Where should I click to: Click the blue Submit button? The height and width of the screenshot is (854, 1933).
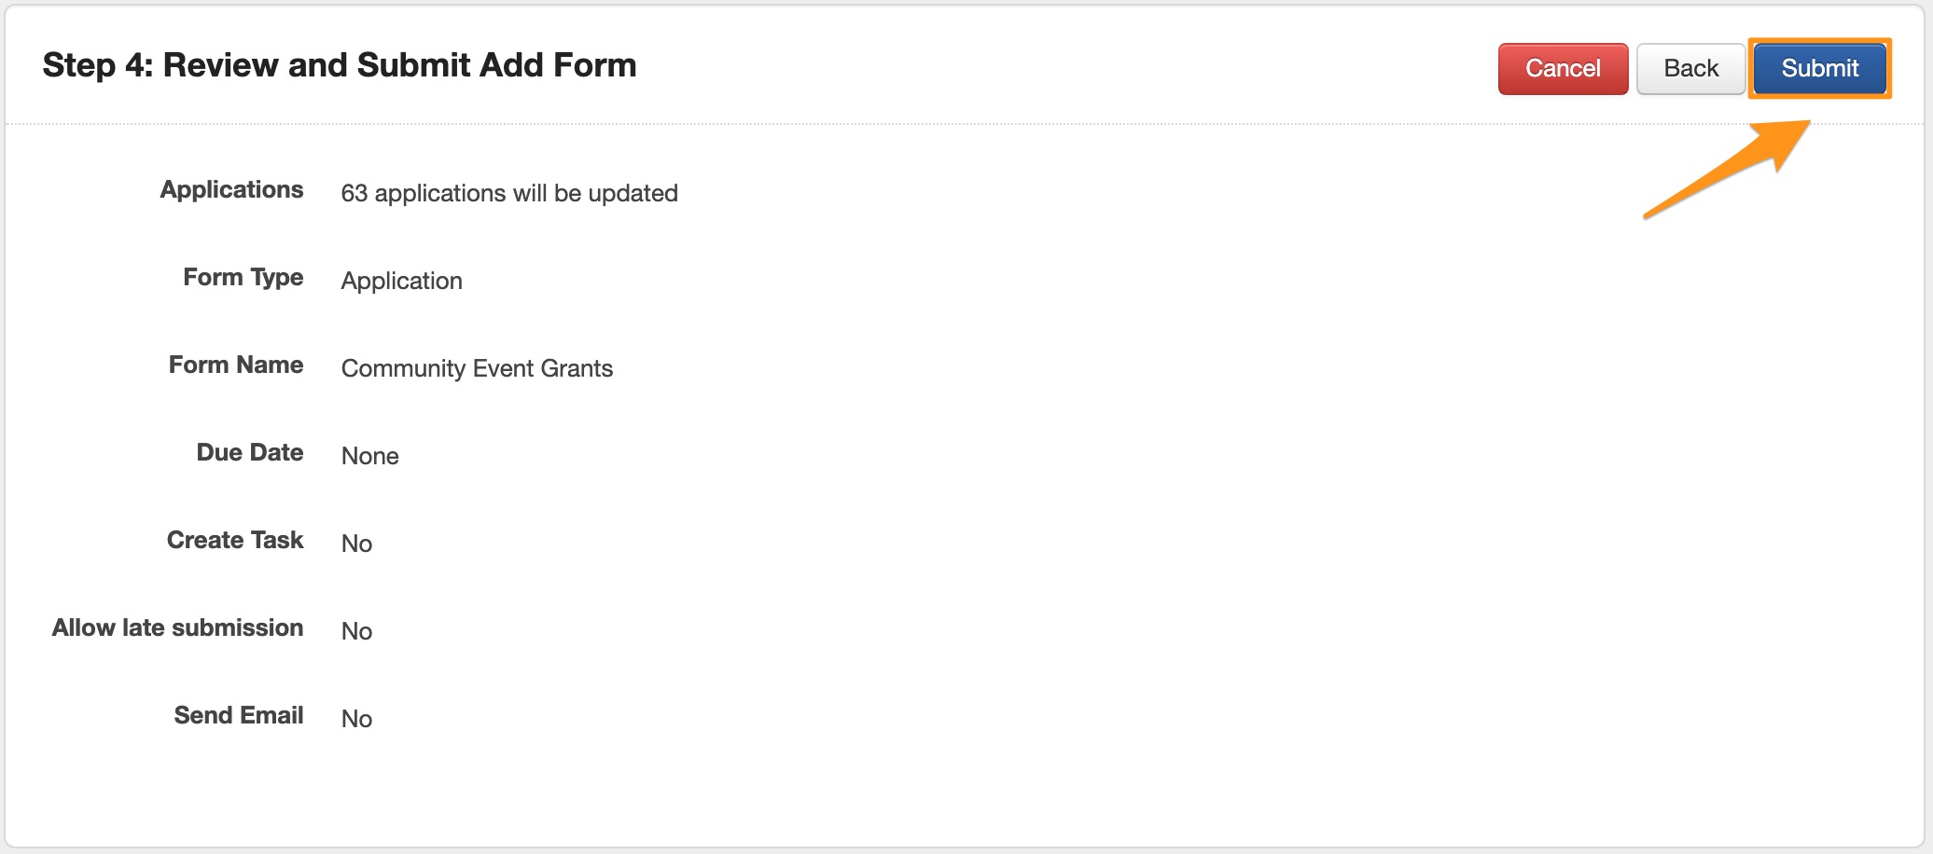(1819, 68)
